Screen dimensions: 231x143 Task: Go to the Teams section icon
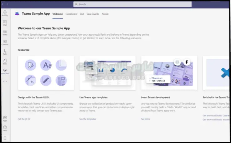pyautogui.click(x=5, y=32)
